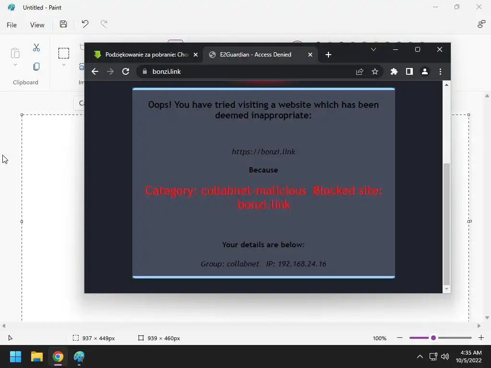The image size is (491, 368).
Task: Click the Chrome page scrollbar thumb
Action: point(446,223)
